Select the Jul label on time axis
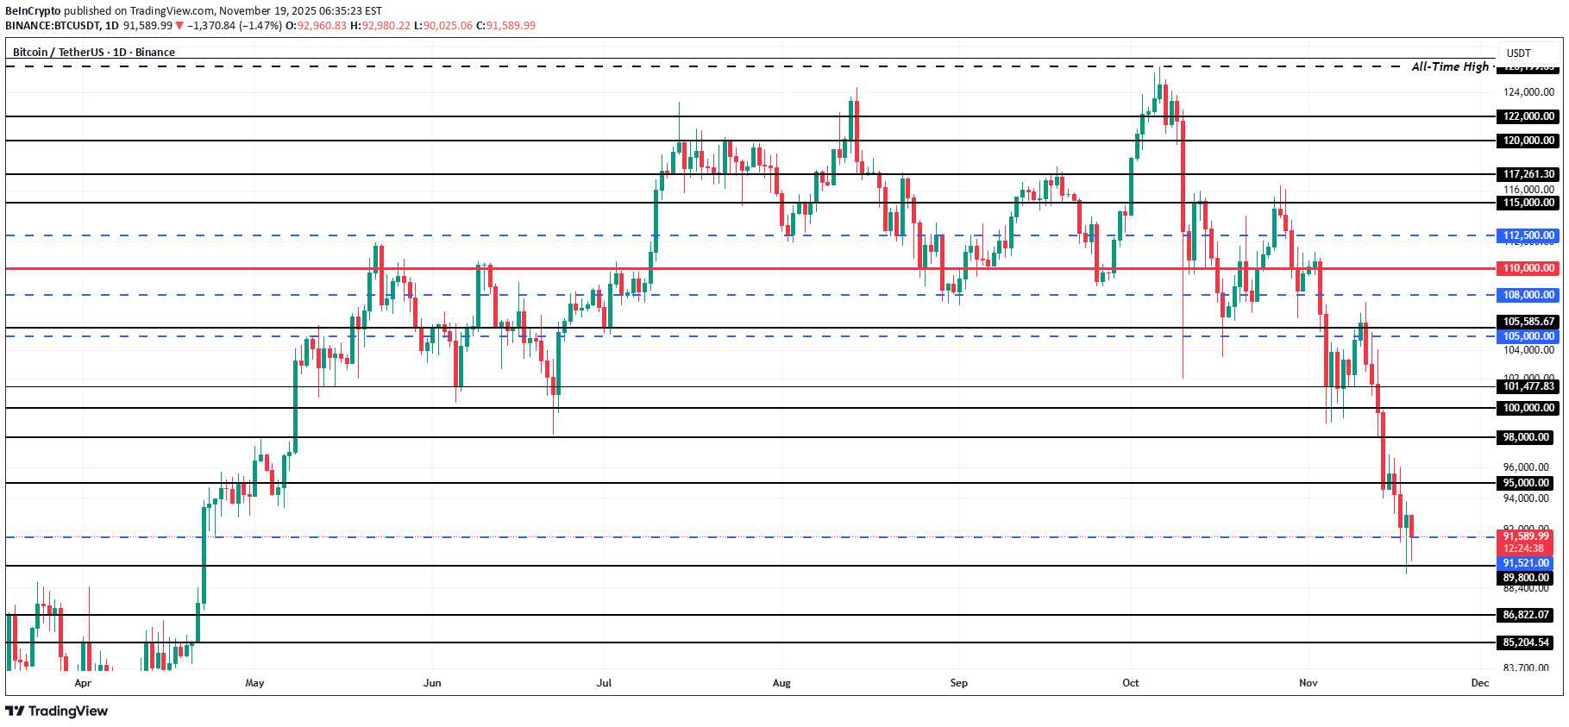The width and height of the screenshot is (1569, 727). pos(604,683)
